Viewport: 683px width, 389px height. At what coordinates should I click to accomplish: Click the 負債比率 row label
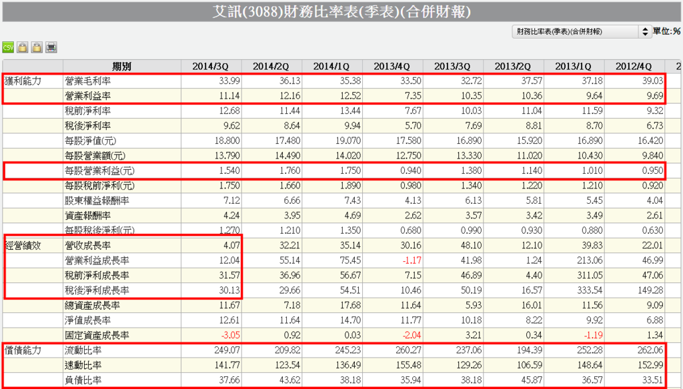[83, 380]
